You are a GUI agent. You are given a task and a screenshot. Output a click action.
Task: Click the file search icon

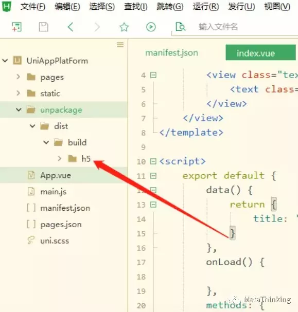[x=181, y=27]
